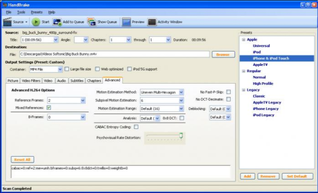Select the iPhone Legacy preset
This screenshot has width=318, height=193.
(x=266, y=109)
